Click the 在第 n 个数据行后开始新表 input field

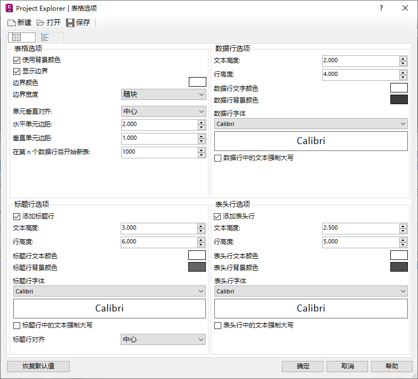[x=158, y=152]
